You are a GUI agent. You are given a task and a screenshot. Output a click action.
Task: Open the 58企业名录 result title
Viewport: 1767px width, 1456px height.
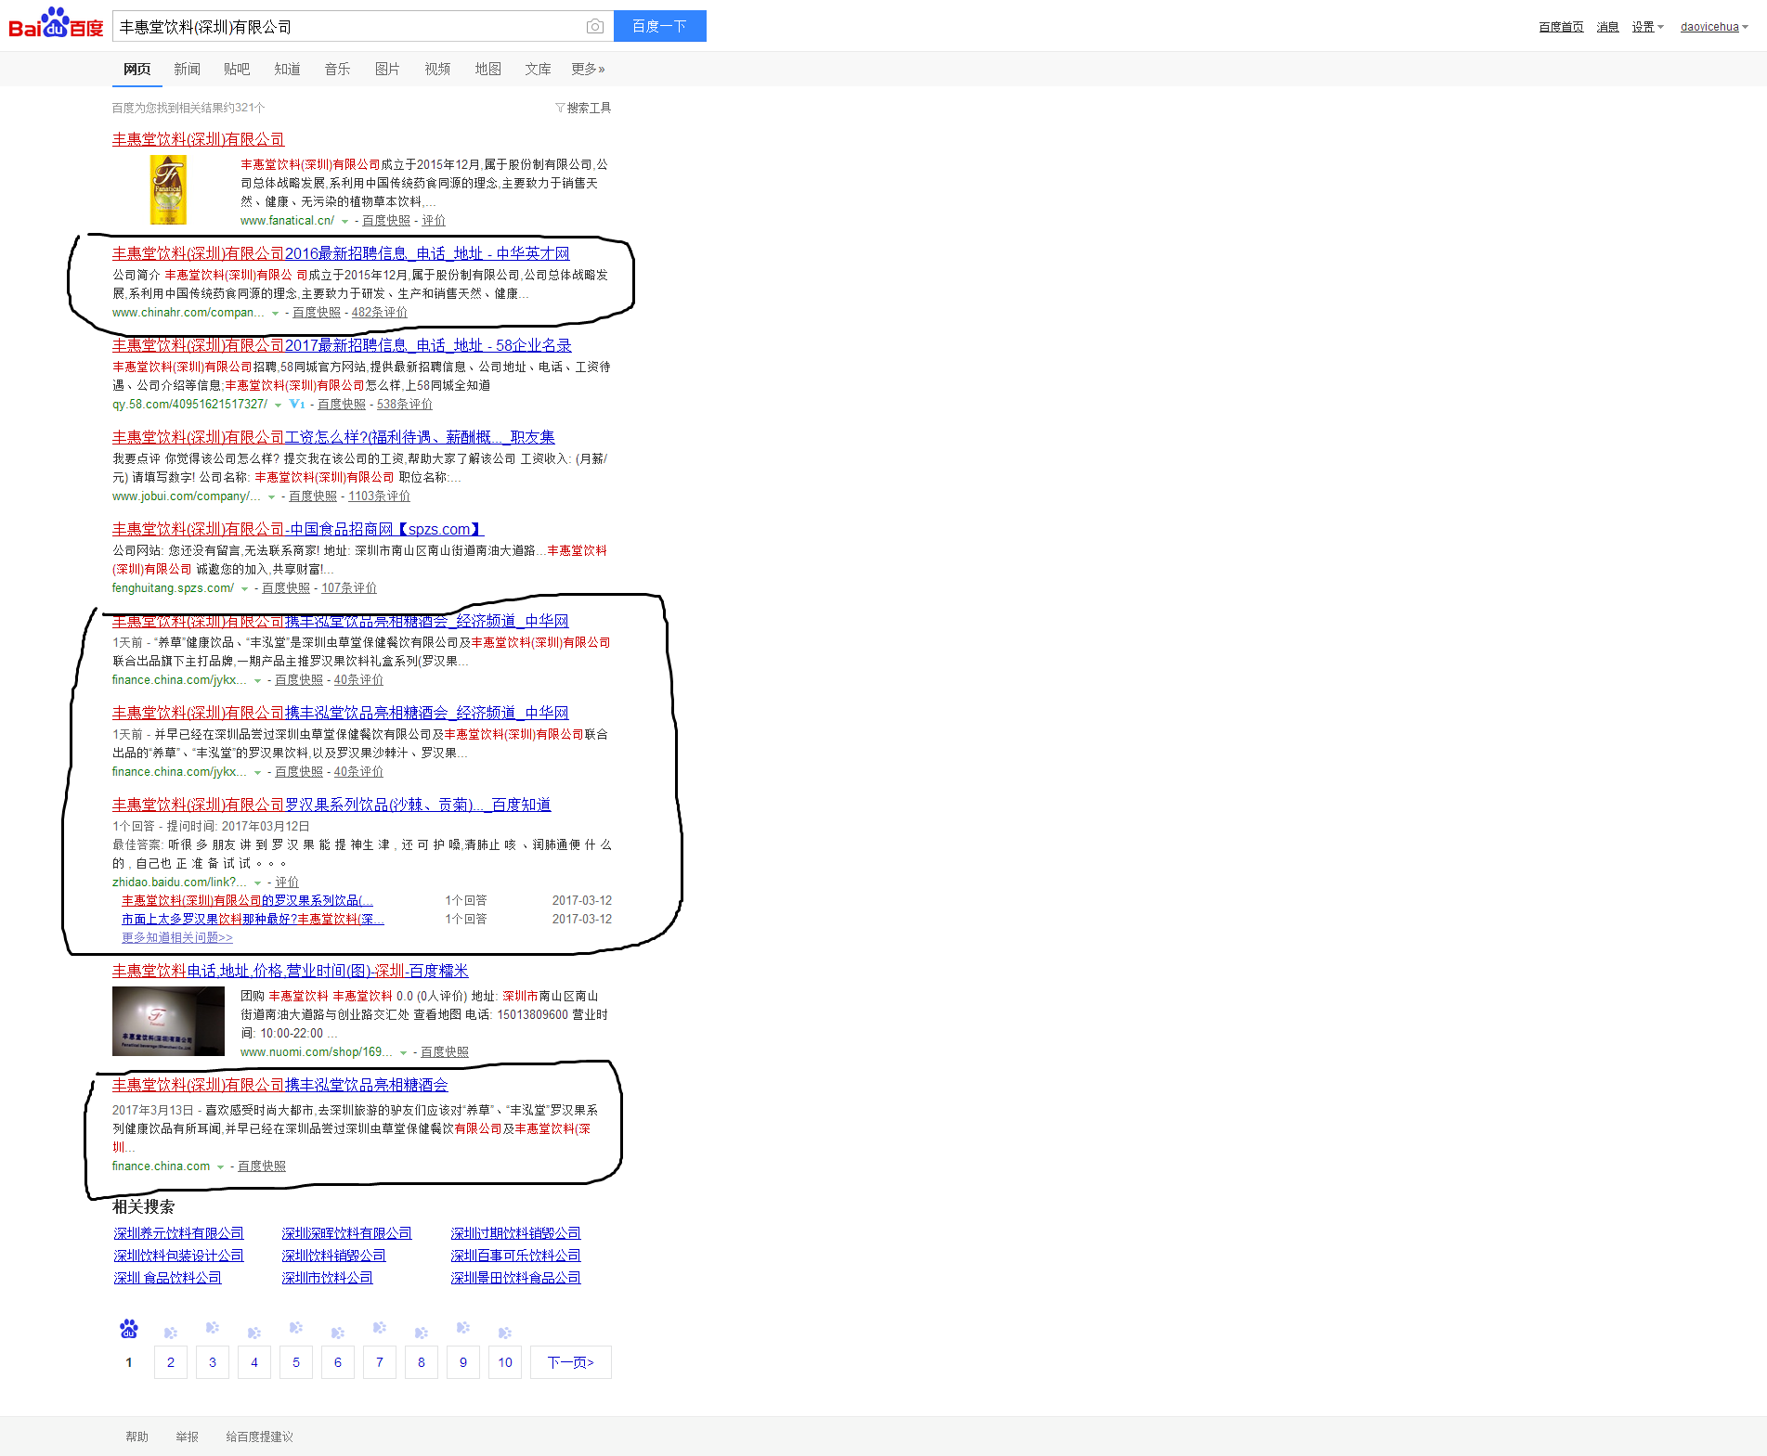coord(342,345)
